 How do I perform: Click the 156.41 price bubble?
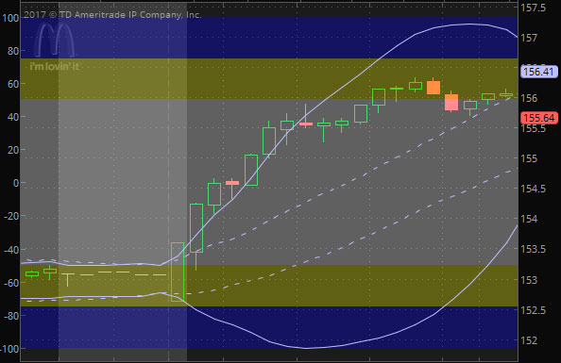tap(538, 72)
